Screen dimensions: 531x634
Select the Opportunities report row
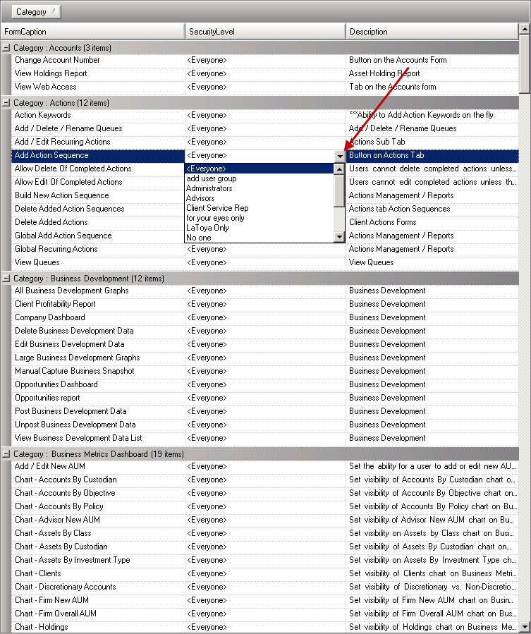pyautogui.click(x=265, y=398)
